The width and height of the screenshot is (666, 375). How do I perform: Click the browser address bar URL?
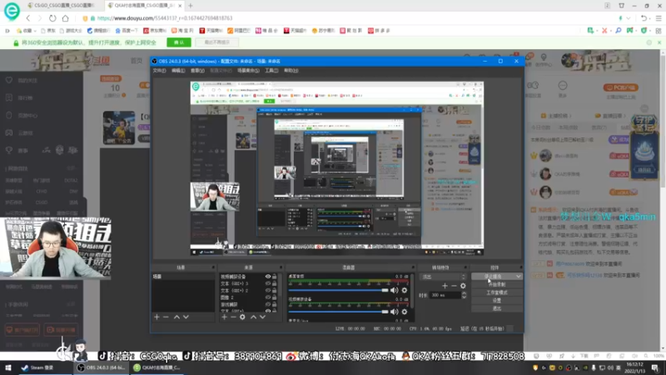tap(165, 18)
